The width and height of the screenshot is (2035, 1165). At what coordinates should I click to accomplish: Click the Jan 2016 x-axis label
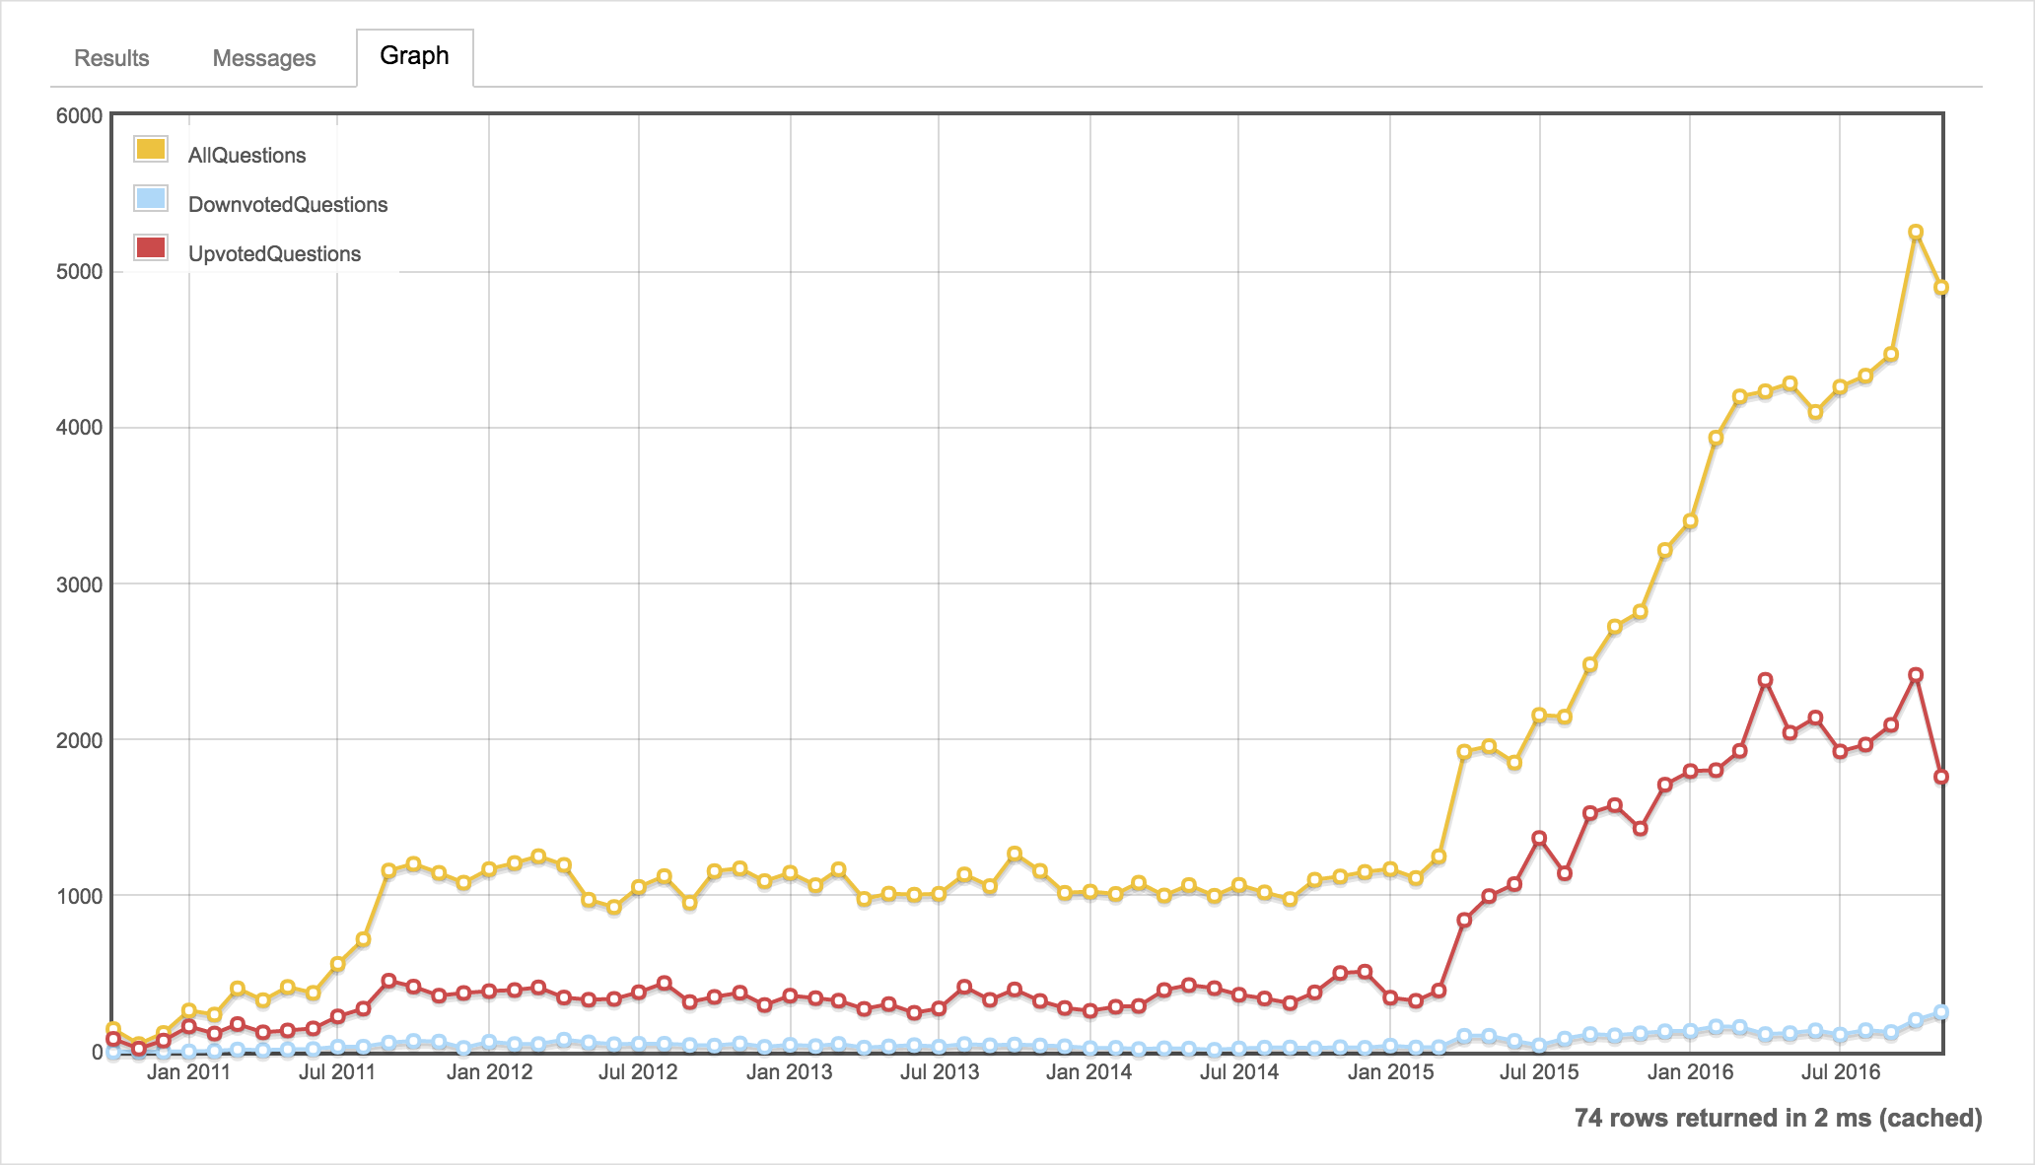point(1690,1072)
